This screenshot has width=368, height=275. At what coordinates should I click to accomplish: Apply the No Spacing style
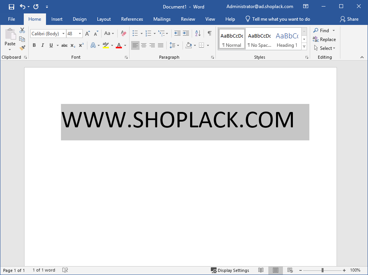pyautogui.click(x=260, y=39)
